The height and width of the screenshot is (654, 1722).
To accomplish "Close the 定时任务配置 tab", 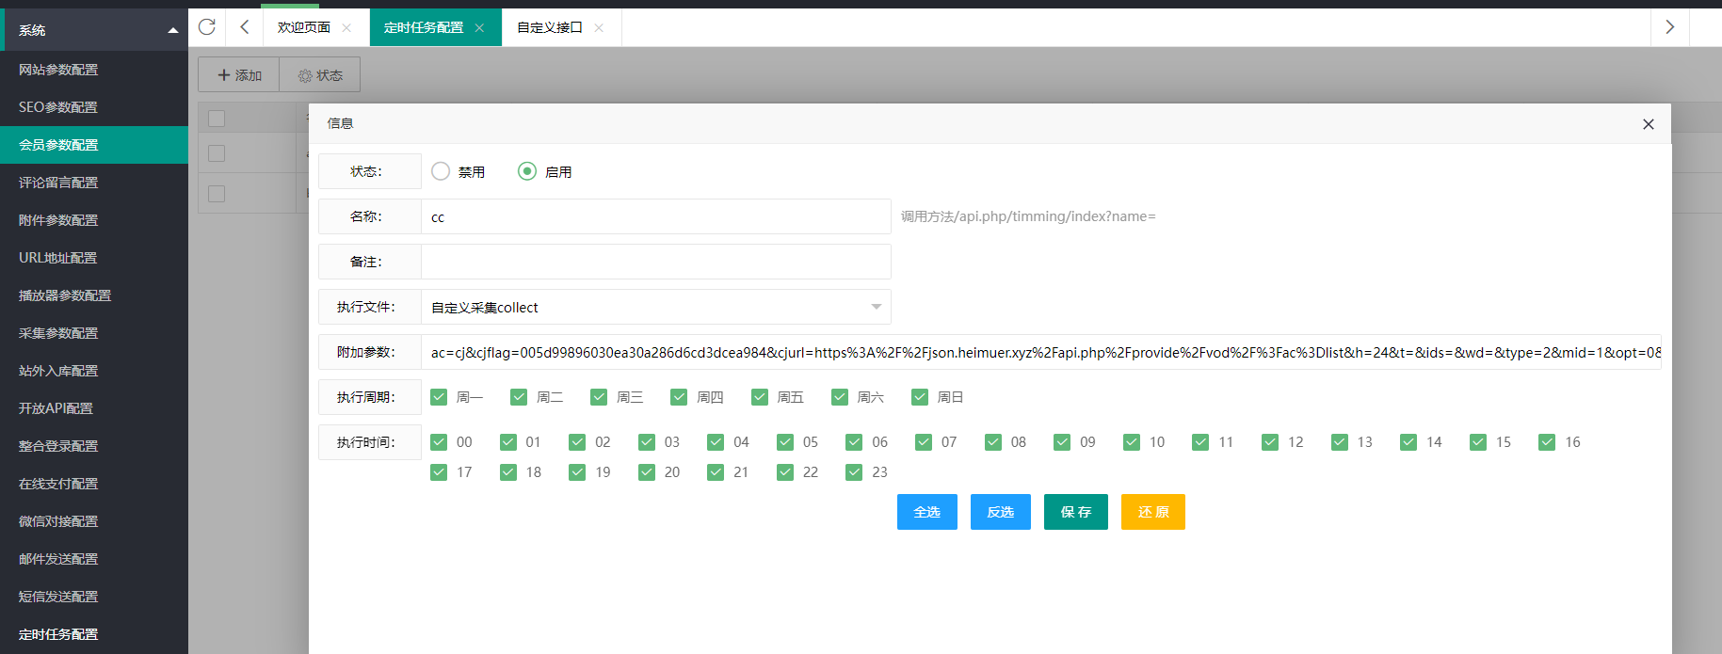I will (479, 28).
